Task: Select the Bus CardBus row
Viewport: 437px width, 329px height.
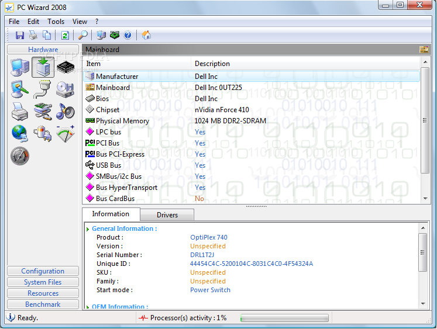Action: [252, 199]
